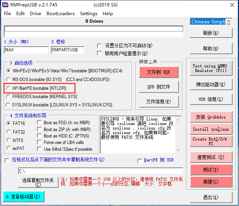
Task: Click 文件到 USB image tool button
Action: coord(158,72)
